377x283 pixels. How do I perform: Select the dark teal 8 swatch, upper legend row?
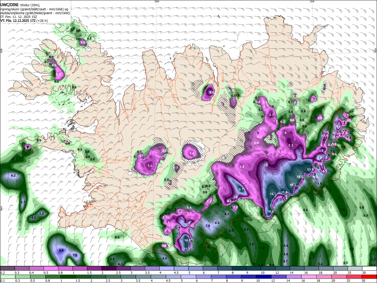(x=239, y=269)
